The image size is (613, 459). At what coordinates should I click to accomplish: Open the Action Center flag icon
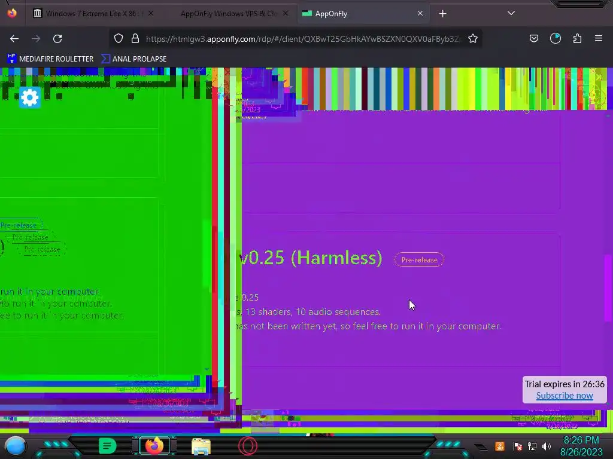(518, 446)
